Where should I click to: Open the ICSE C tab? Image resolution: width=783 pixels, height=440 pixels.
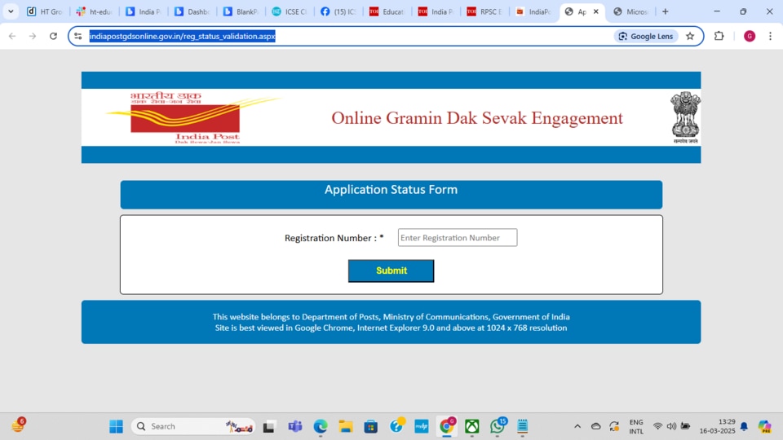click(x=290, y=11)
